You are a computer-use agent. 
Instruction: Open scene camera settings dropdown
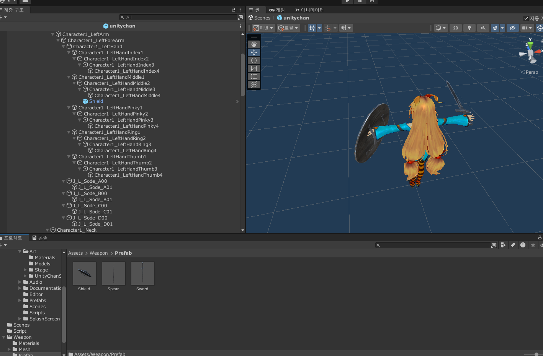tap(527, 28)
